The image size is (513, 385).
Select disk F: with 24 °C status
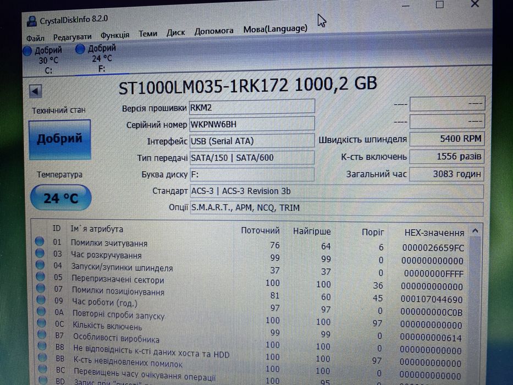pyautogui.click(x=96, y=58)
